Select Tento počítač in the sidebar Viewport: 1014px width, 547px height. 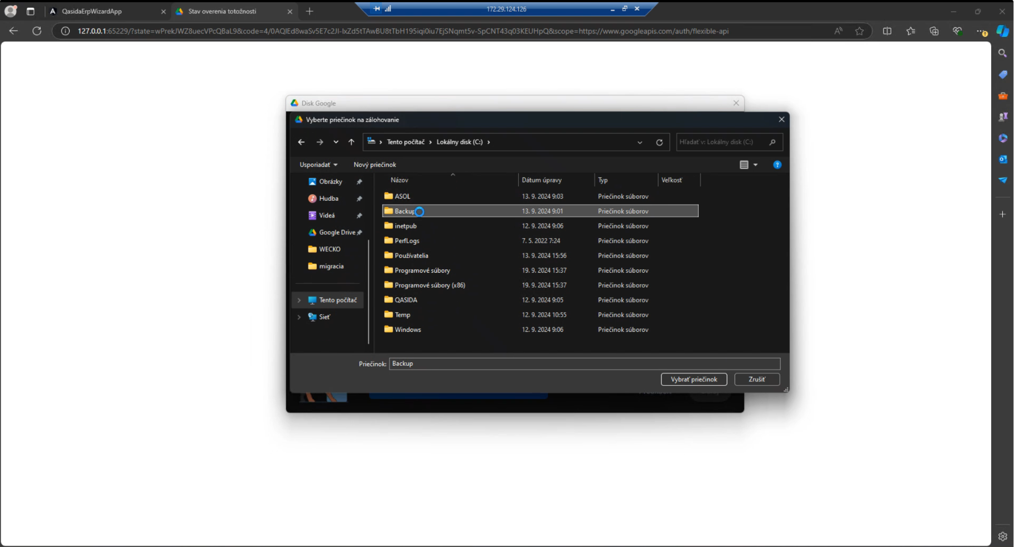(338, 300)
